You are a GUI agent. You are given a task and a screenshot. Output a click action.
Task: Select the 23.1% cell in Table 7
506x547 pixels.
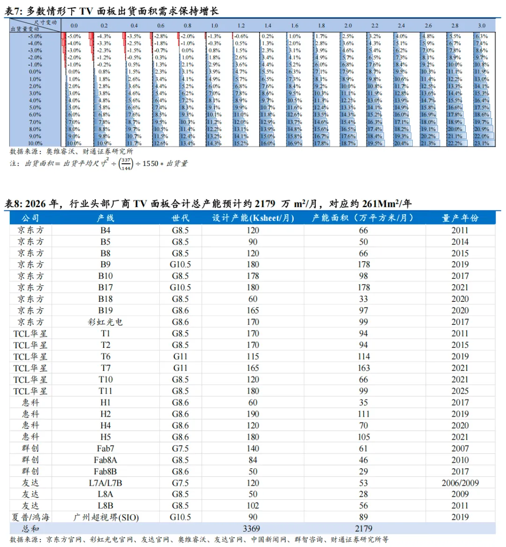482,143
